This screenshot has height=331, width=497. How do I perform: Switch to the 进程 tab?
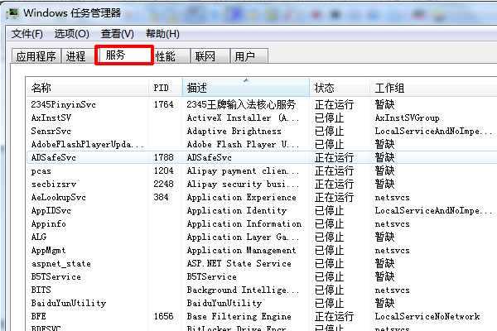tap(76, 56)
